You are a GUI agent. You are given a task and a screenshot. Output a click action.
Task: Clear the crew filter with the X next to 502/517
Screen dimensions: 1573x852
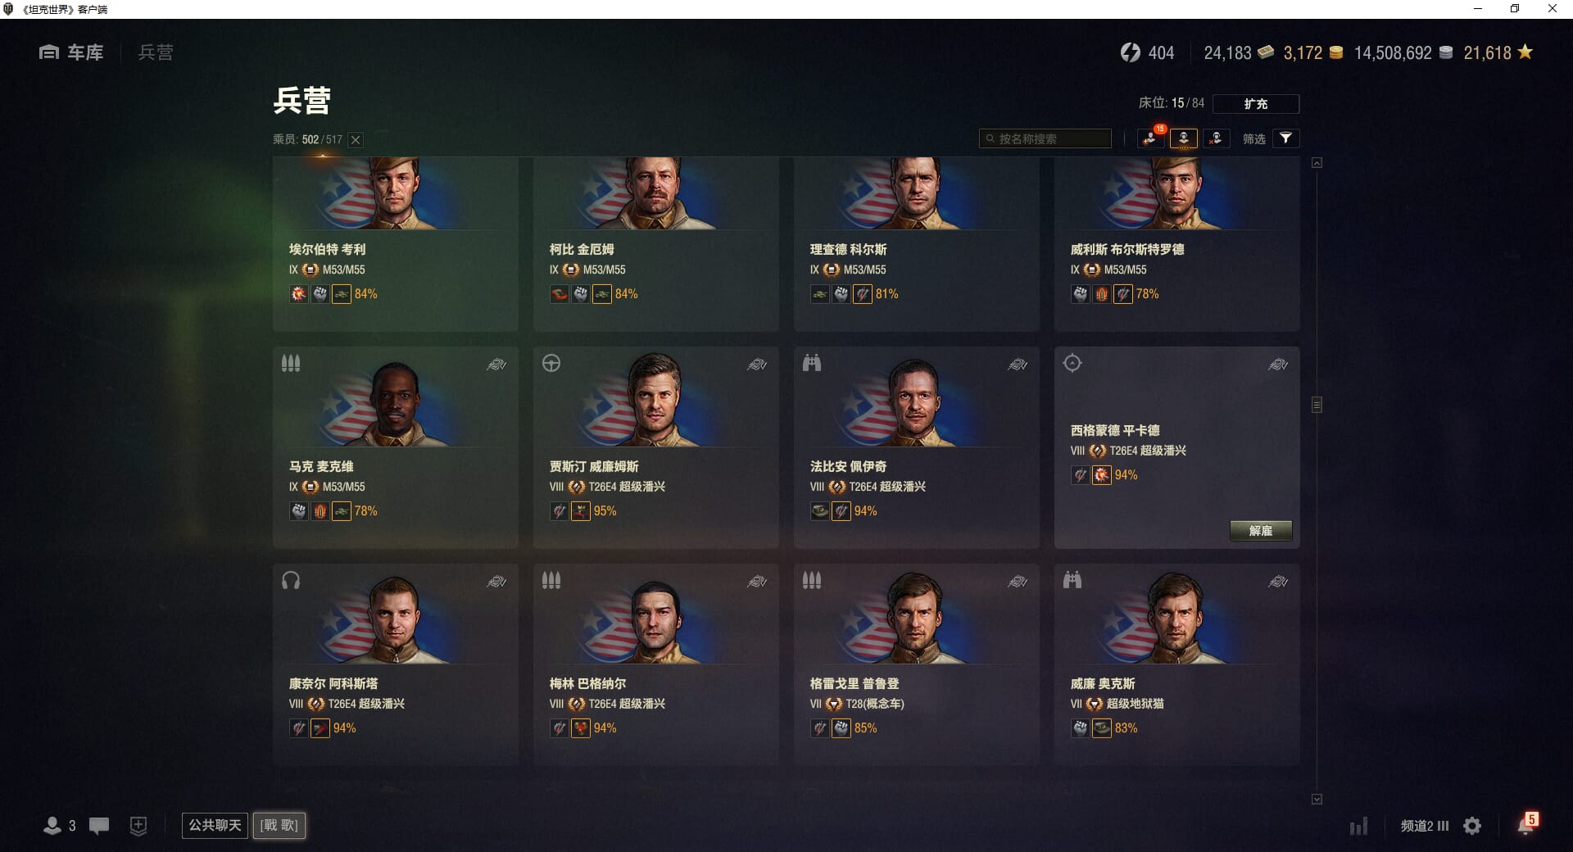pos(356,140)
